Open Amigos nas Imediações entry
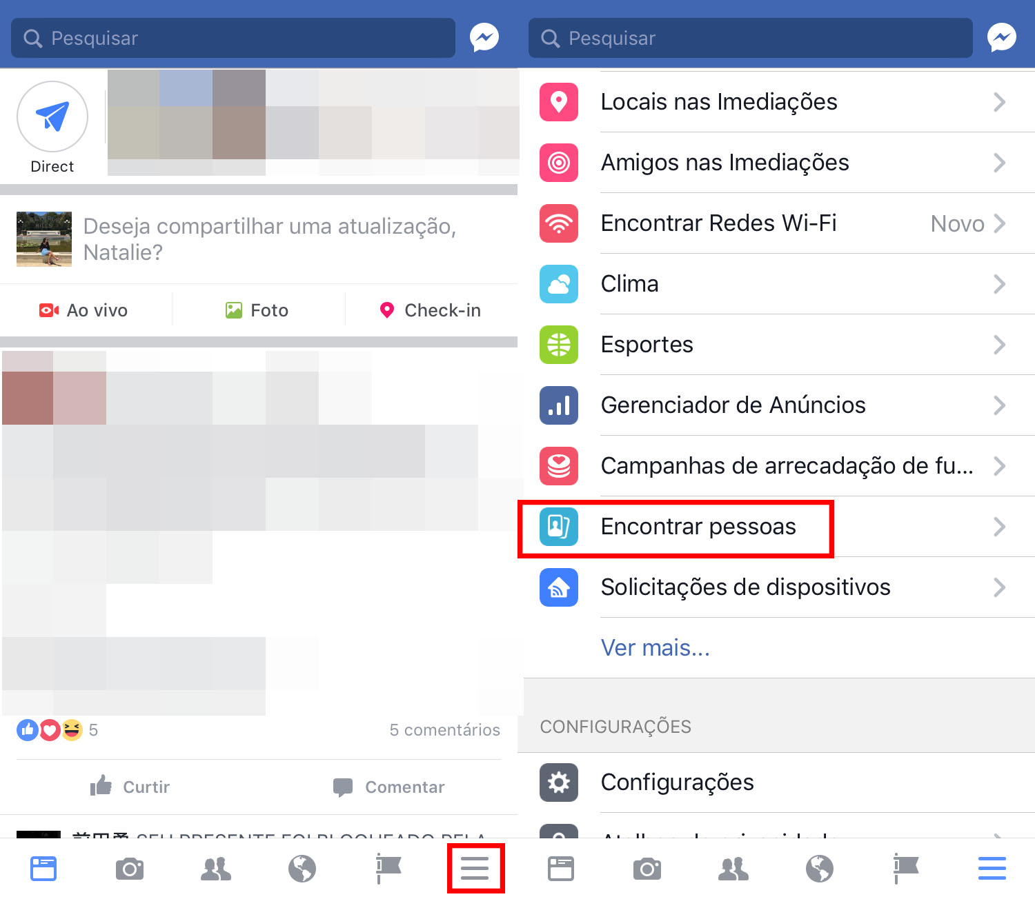Screen dimensions: 1035x899 pos(776,163)
